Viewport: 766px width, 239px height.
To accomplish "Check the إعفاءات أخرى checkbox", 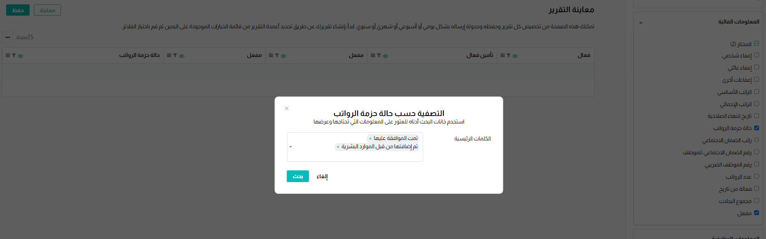I will [756, 80].
